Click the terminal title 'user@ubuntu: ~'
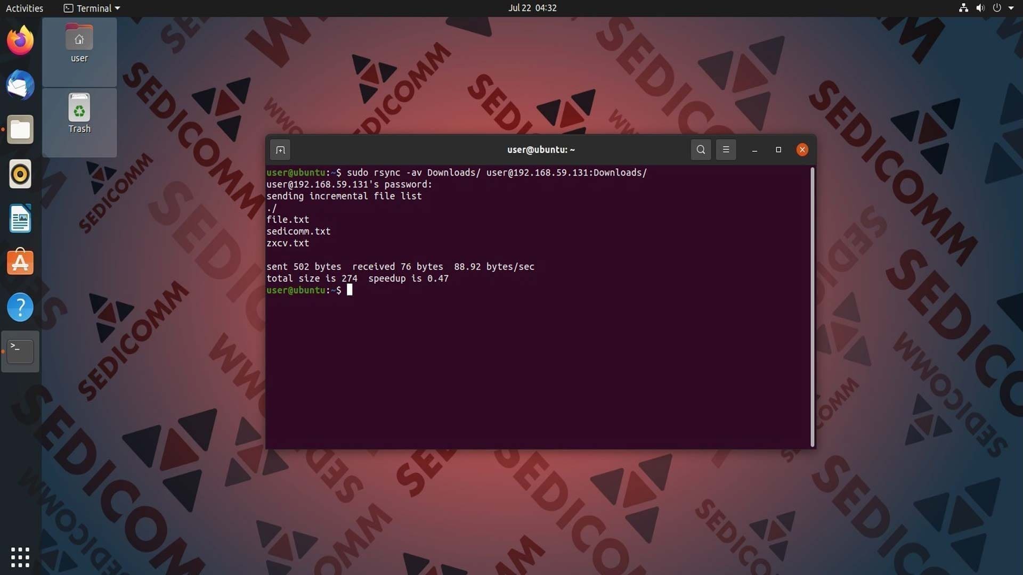This screenshot has height=575, width=1023. click(x=541, y=150)
